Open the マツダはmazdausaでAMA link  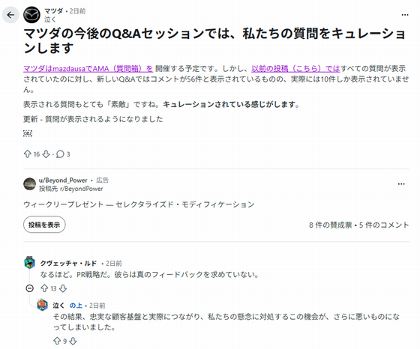(88, 69)
